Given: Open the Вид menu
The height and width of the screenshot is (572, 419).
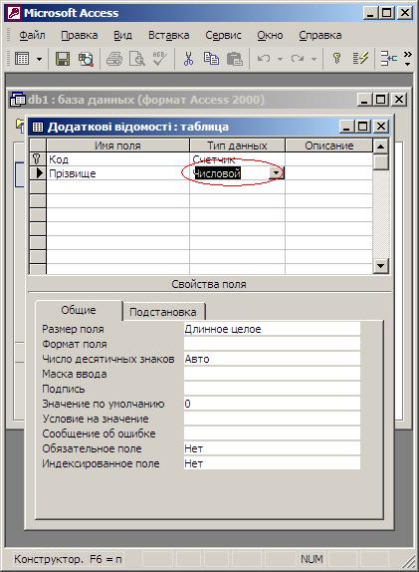Looking at the screenshot, I should click(x=122, y=35).
